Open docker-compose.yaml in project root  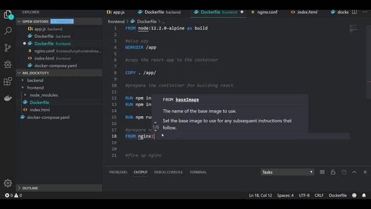point(59,117)
